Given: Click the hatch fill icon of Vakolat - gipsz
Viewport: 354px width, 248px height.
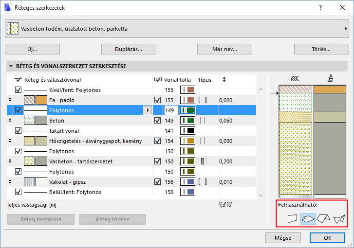Looking at the screenshot, I should click(x=30, y=182).
